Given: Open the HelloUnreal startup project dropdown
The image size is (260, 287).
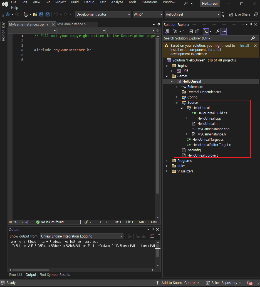Looking at the screenshot, I should coord(192,14).
